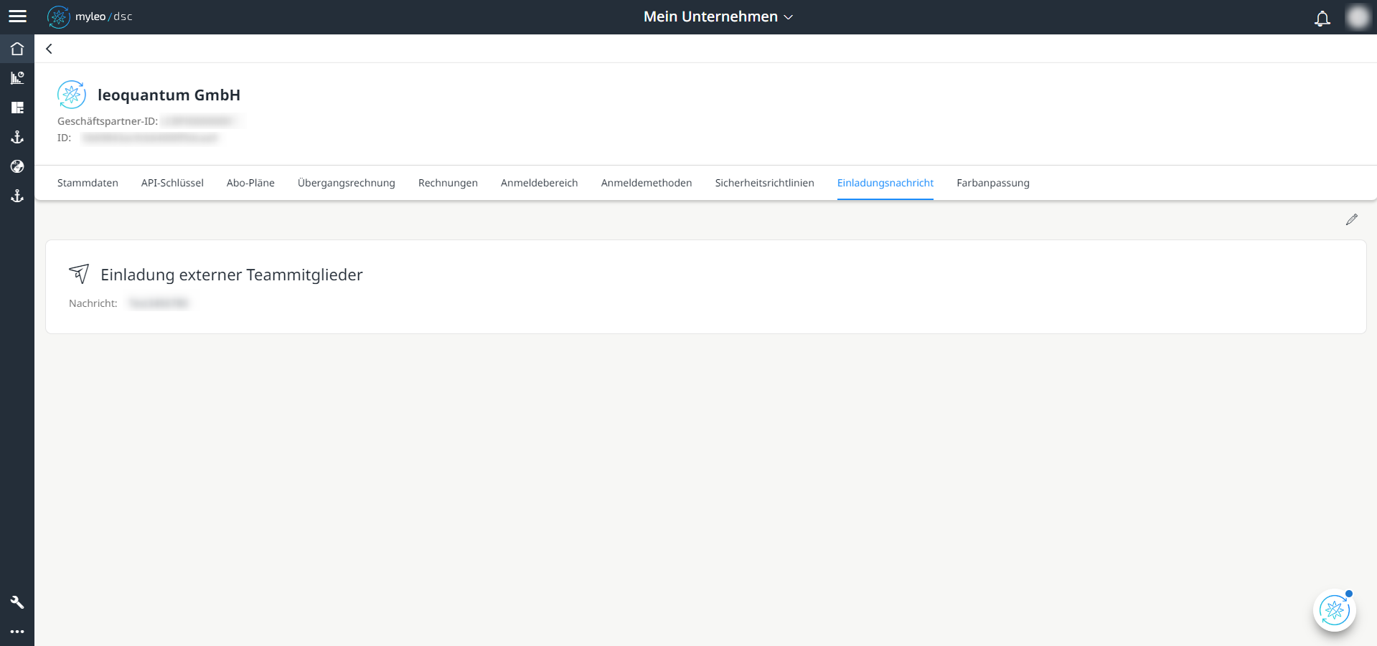Click the myleo/dsc logo

pyautogui.click(x=90, y=16)
